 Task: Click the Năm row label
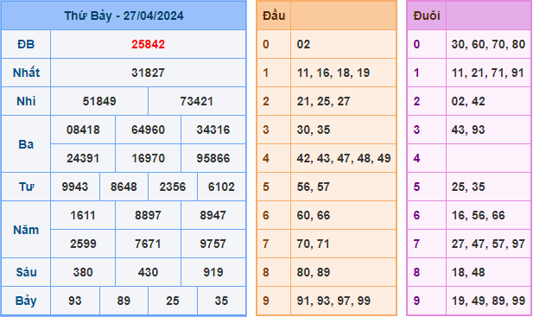[x=26, y=230]
